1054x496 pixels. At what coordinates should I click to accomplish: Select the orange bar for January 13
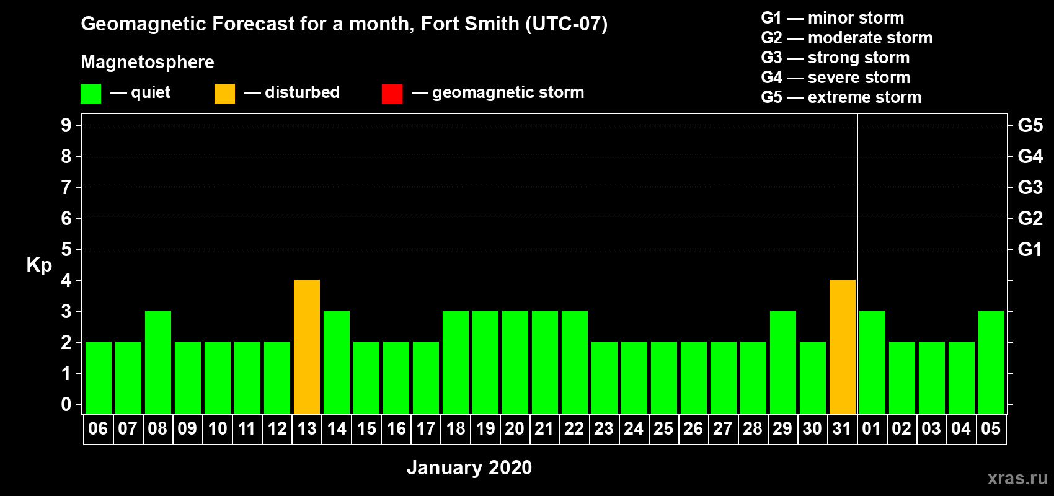click(307, 347)
